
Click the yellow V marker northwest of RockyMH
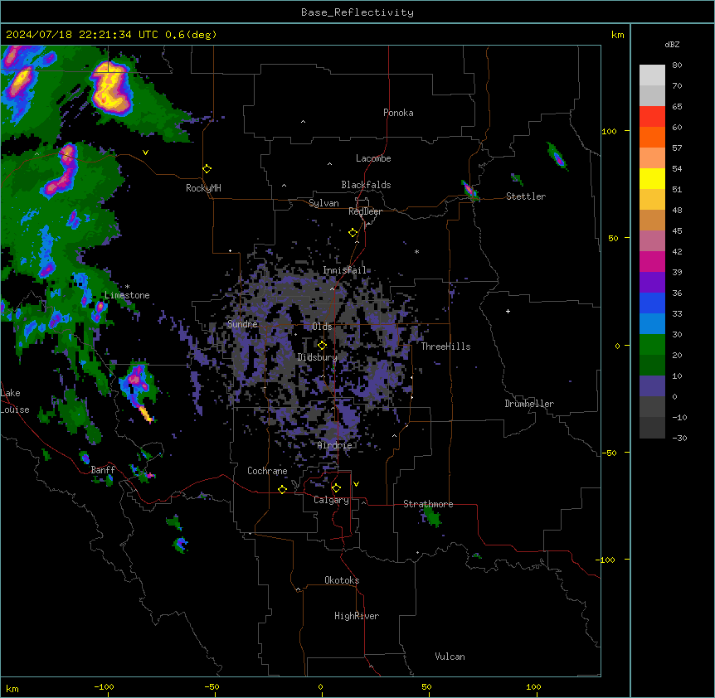coord(145,153)
